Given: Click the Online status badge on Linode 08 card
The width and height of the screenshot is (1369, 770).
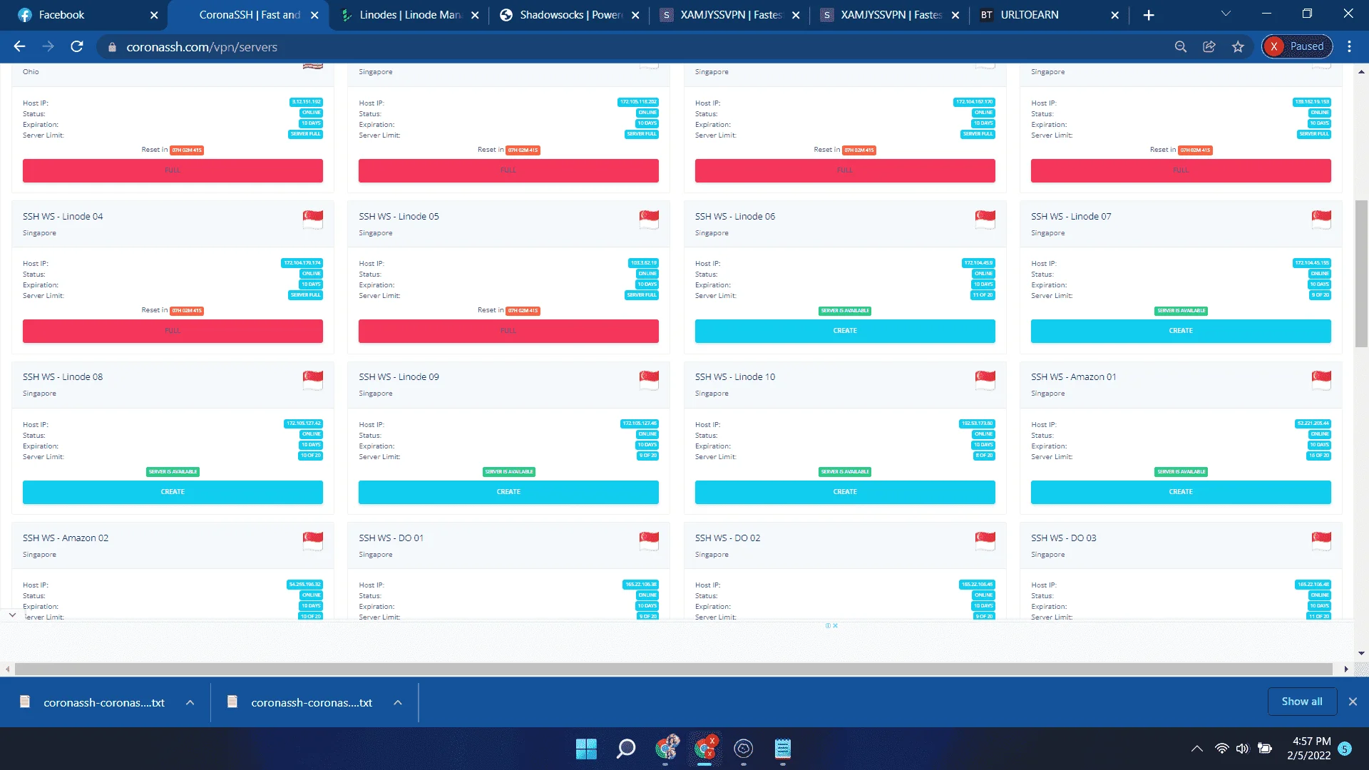Looking at the screenshot, I should click(311, 434).
